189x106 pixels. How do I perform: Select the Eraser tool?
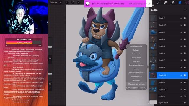[172, 2]
